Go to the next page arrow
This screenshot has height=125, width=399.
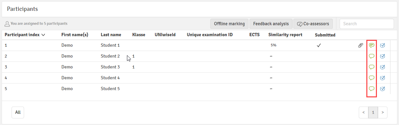(383, 113)
